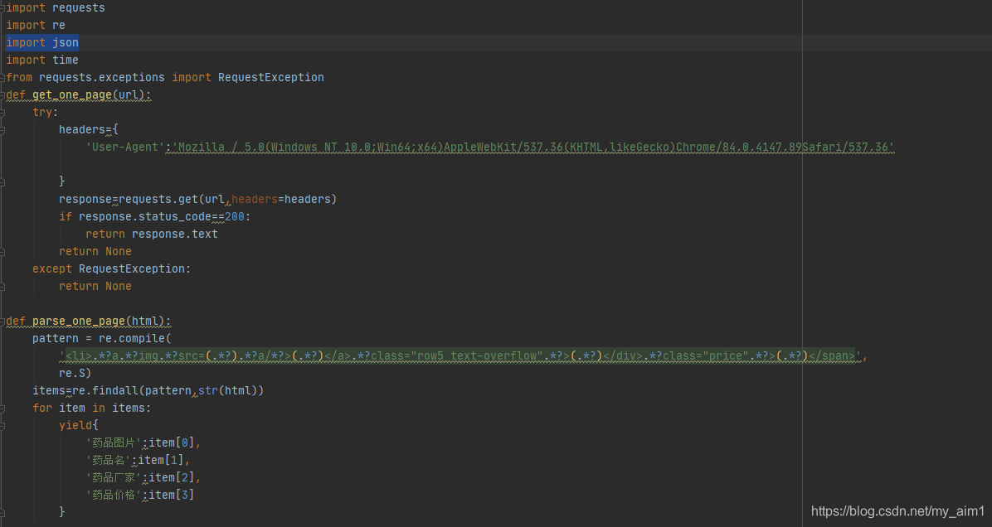Collapse the get_one_page function fold arrow
Image resolution: width=992 pixels, height=527 pixels.
click(2, 94)
